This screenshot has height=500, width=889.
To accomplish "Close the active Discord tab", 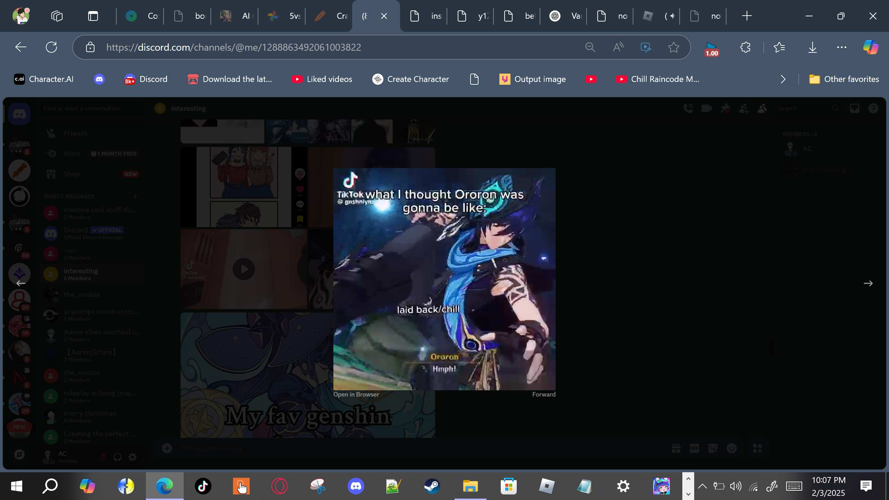I will point(384,16).
